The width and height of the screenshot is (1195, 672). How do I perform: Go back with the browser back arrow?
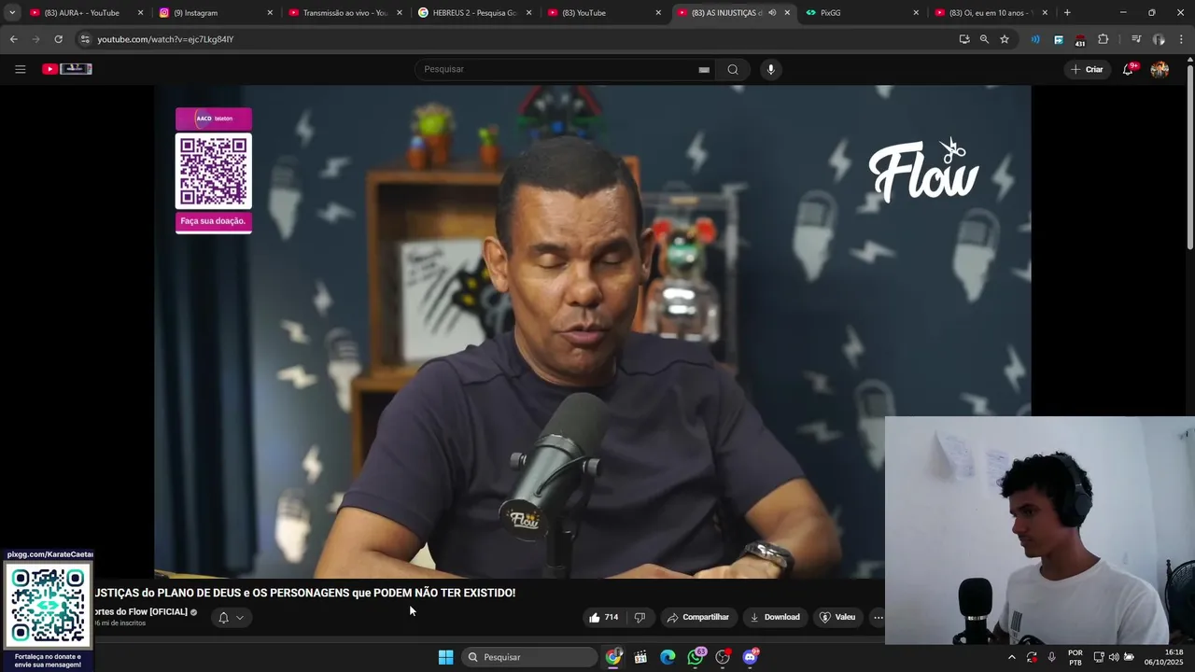pos(14,39)
